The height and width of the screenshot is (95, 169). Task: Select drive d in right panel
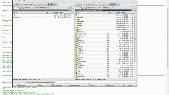pyautogui.click(x=87, y=4)
